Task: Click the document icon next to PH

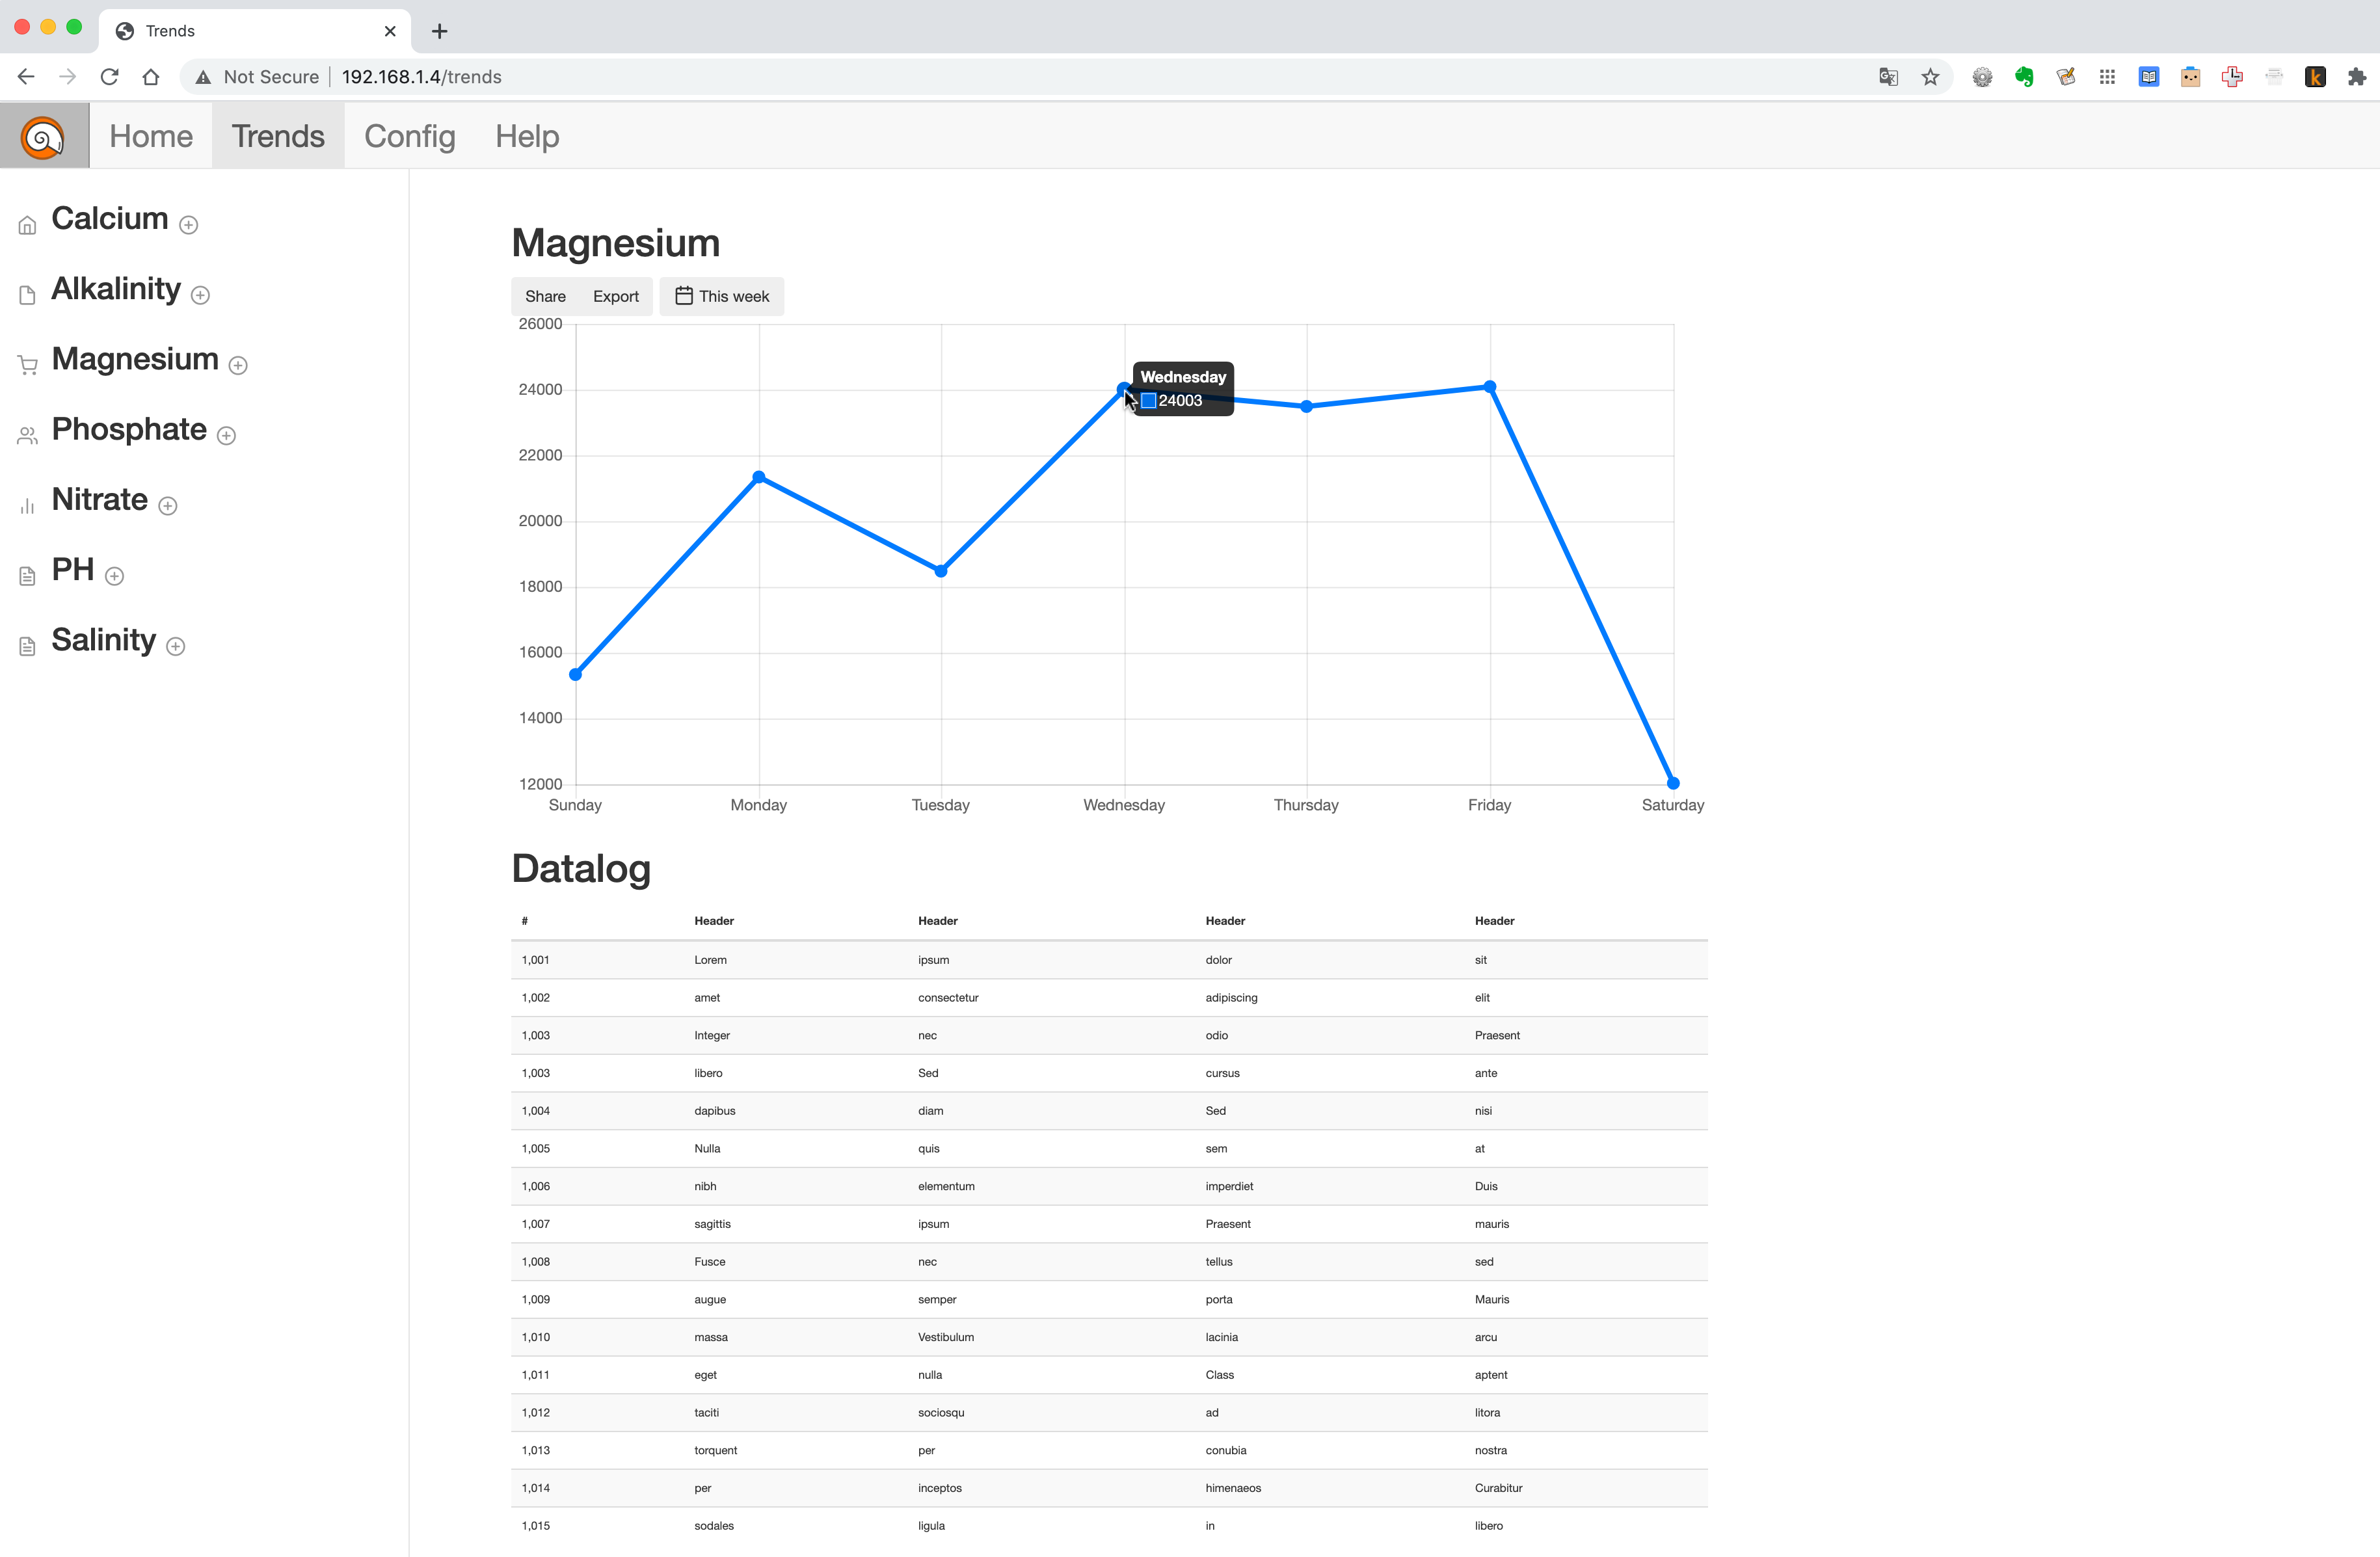Action: (x=27, y=576)
